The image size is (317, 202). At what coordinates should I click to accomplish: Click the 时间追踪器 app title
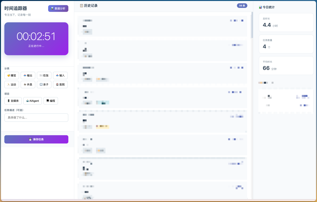tap(16, 8)
